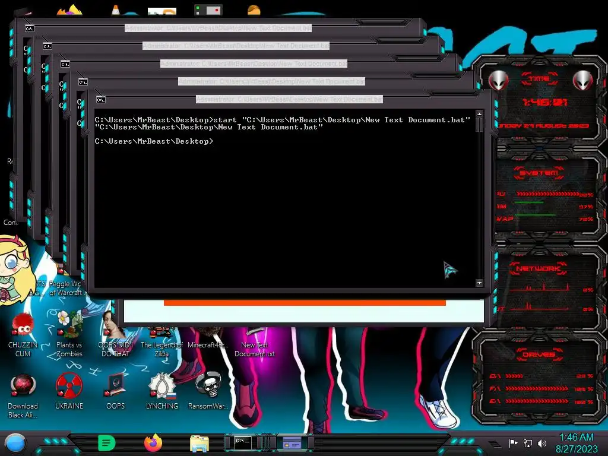
Task: Open the Action Center flag tray icon
Action: click(x=513, y=443)
